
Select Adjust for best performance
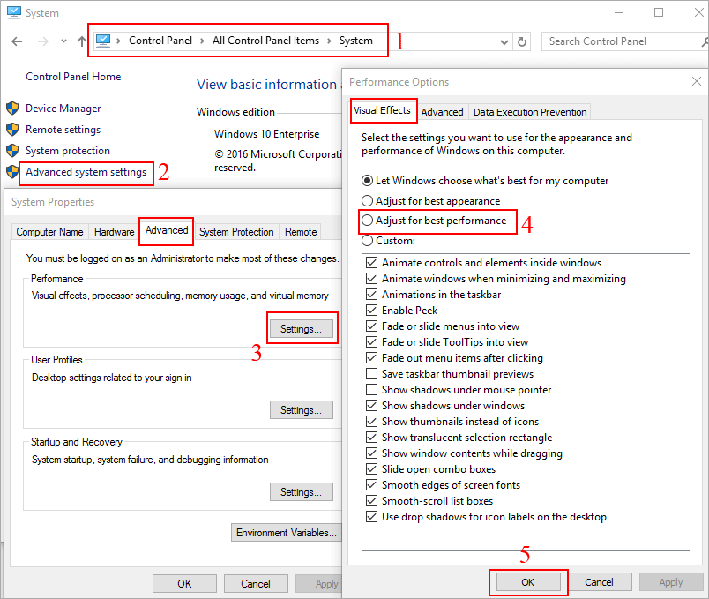tap(435, 221)
